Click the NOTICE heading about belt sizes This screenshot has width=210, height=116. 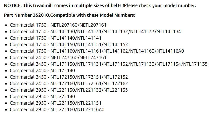click(100, 6)
